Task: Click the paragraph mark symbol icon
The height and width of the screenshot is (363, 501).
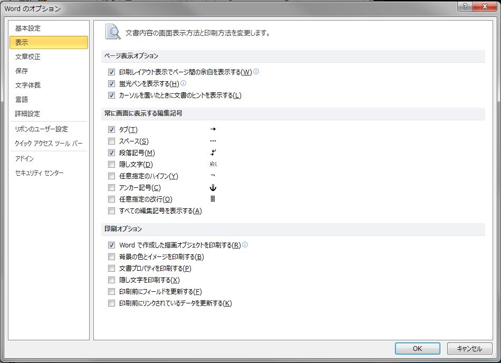Action: [213, 152]
